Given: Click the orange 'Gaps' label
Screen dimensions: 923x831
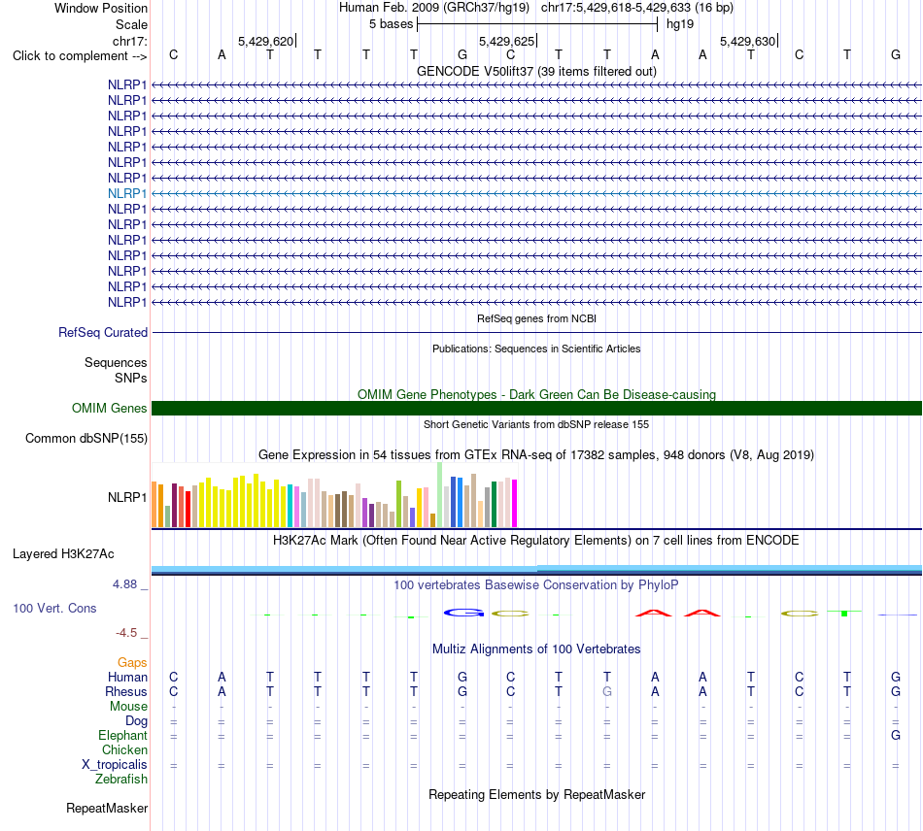Looking at the screenshot, I should pyautogui.click(x=132, y=663).
